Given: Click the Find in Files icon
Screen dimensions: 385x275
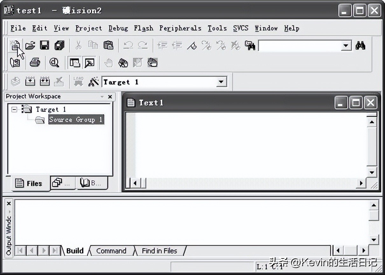Looking at the screenshot, I should click(x=250, y=46).
